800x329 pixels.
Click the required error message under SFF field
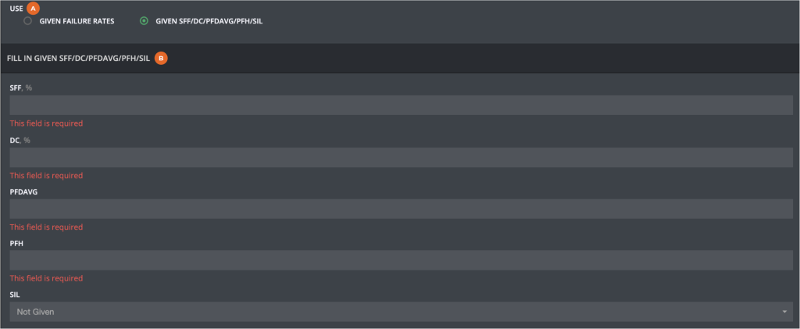tap(46, 123)
